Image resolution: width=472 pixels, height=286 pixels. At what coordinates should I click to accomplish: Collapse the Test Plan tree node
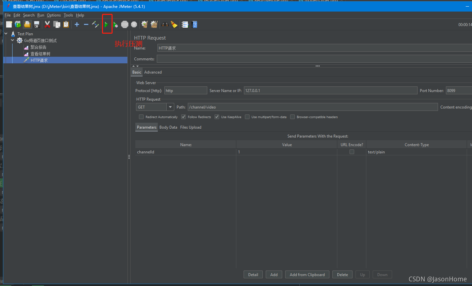coord(6,34)
